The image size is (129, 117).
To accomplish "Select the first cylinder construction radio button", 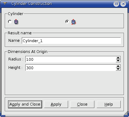I will coord(10,22).
